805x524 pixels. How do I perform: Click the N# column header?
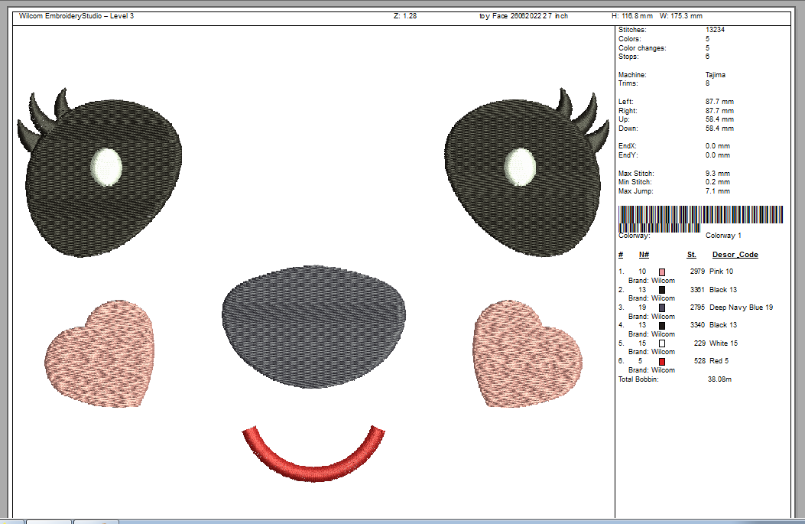coord(644,255)
